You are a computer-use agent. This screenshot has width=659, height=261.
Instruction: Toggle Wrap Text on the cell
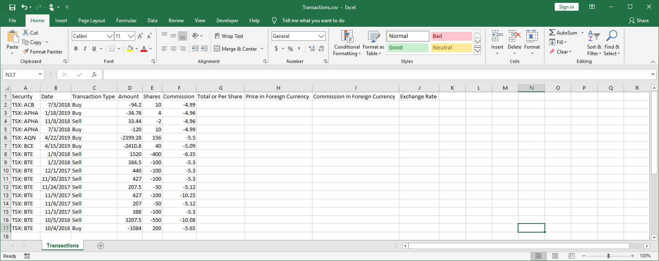(x=229, y=36)
